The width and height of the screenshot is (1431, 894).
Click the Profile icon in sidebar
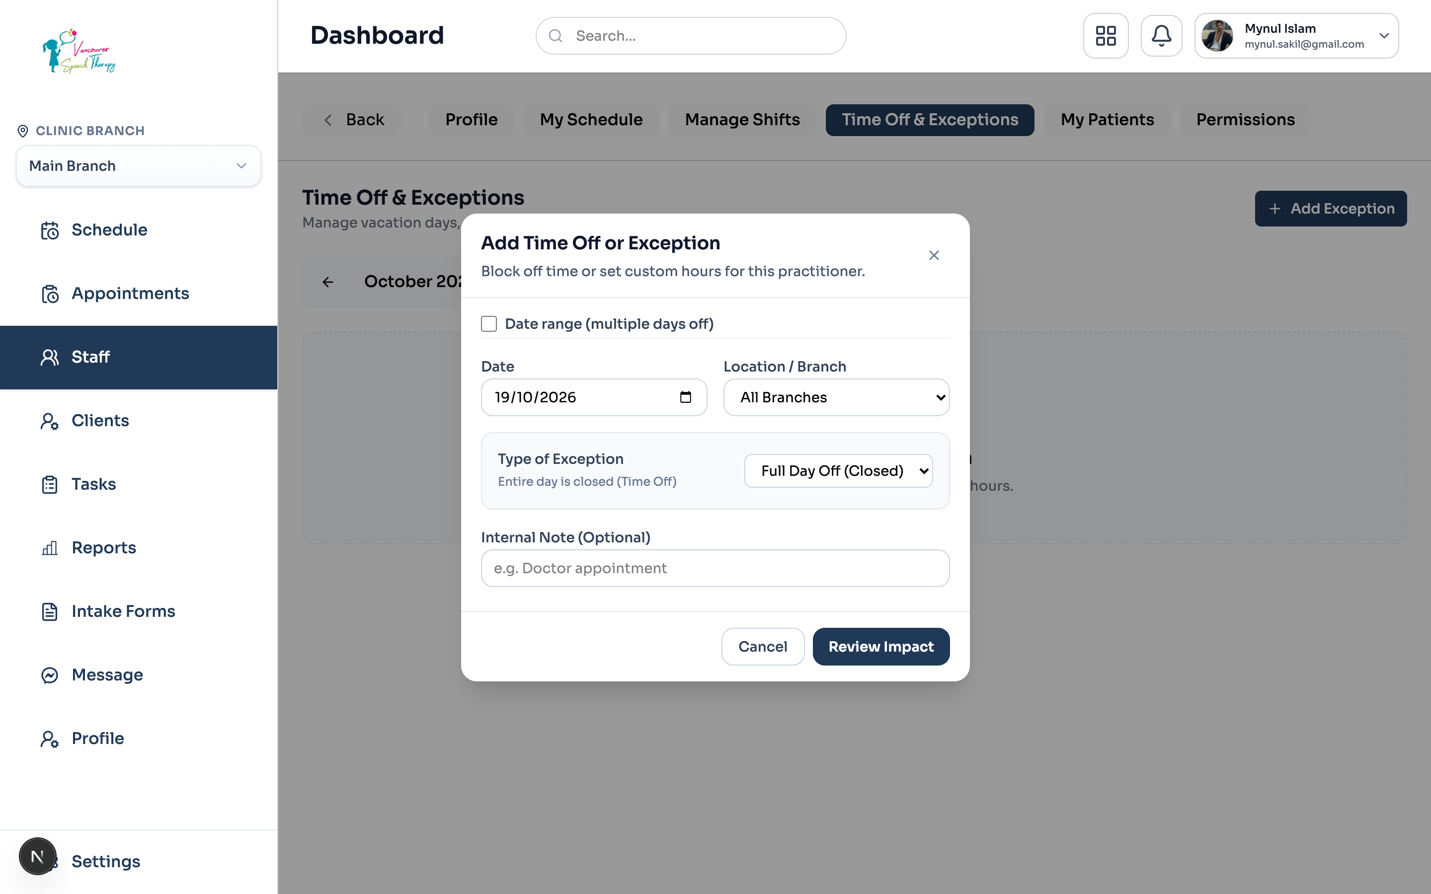pyautogui.click(x=50, y=739)
